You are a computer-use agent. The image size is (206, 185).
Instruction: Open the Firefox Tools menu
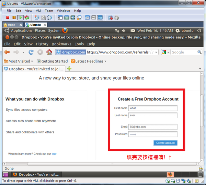pyautogui.click(x=79, y=44)
